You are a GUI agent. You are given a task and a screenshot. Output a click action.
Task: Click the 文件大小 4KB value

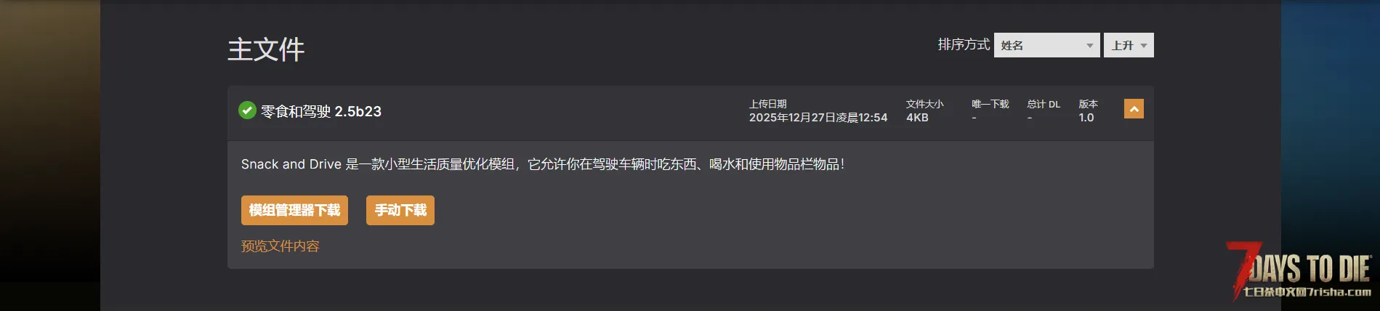click(x=917, y=118)
